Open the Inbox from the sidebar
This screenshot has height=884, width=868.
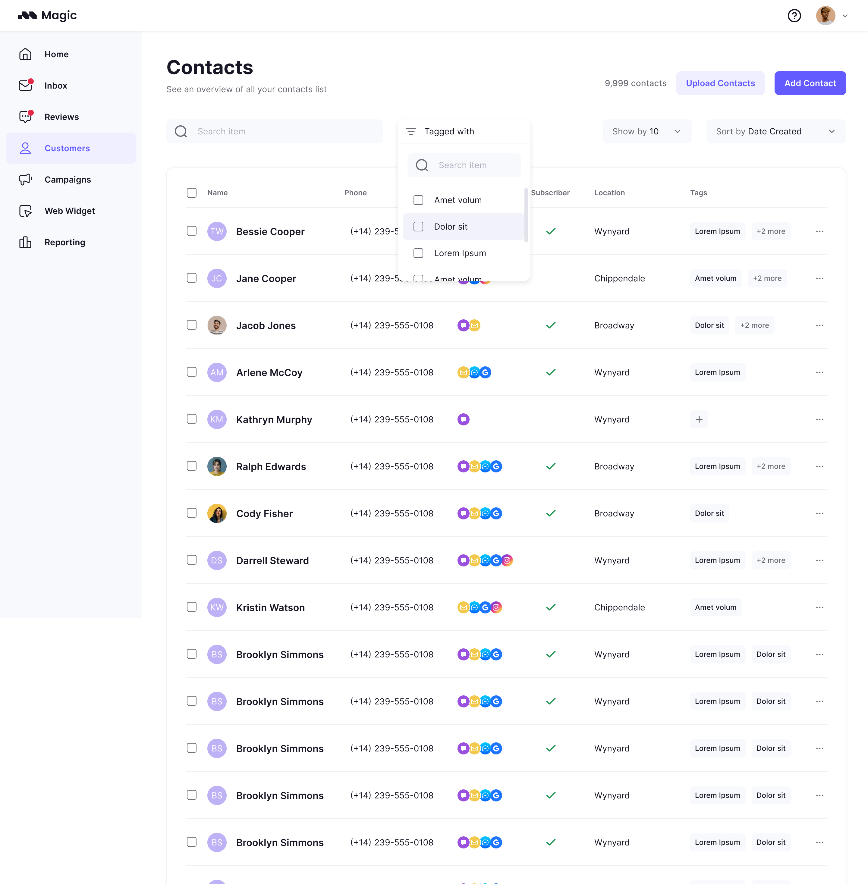56,85
